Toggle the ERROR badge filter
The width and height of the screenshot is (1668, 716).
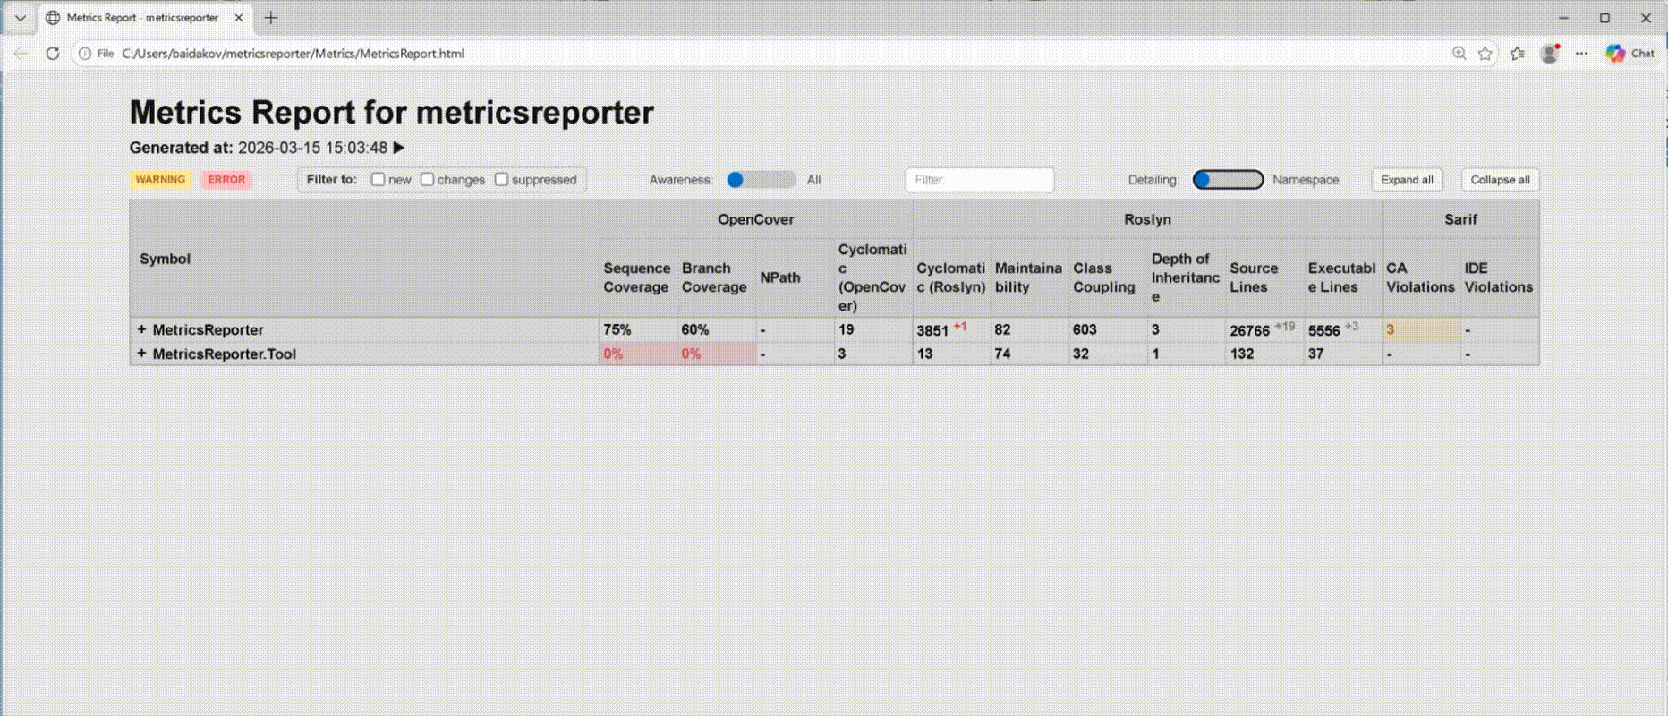tap(226, 180)
